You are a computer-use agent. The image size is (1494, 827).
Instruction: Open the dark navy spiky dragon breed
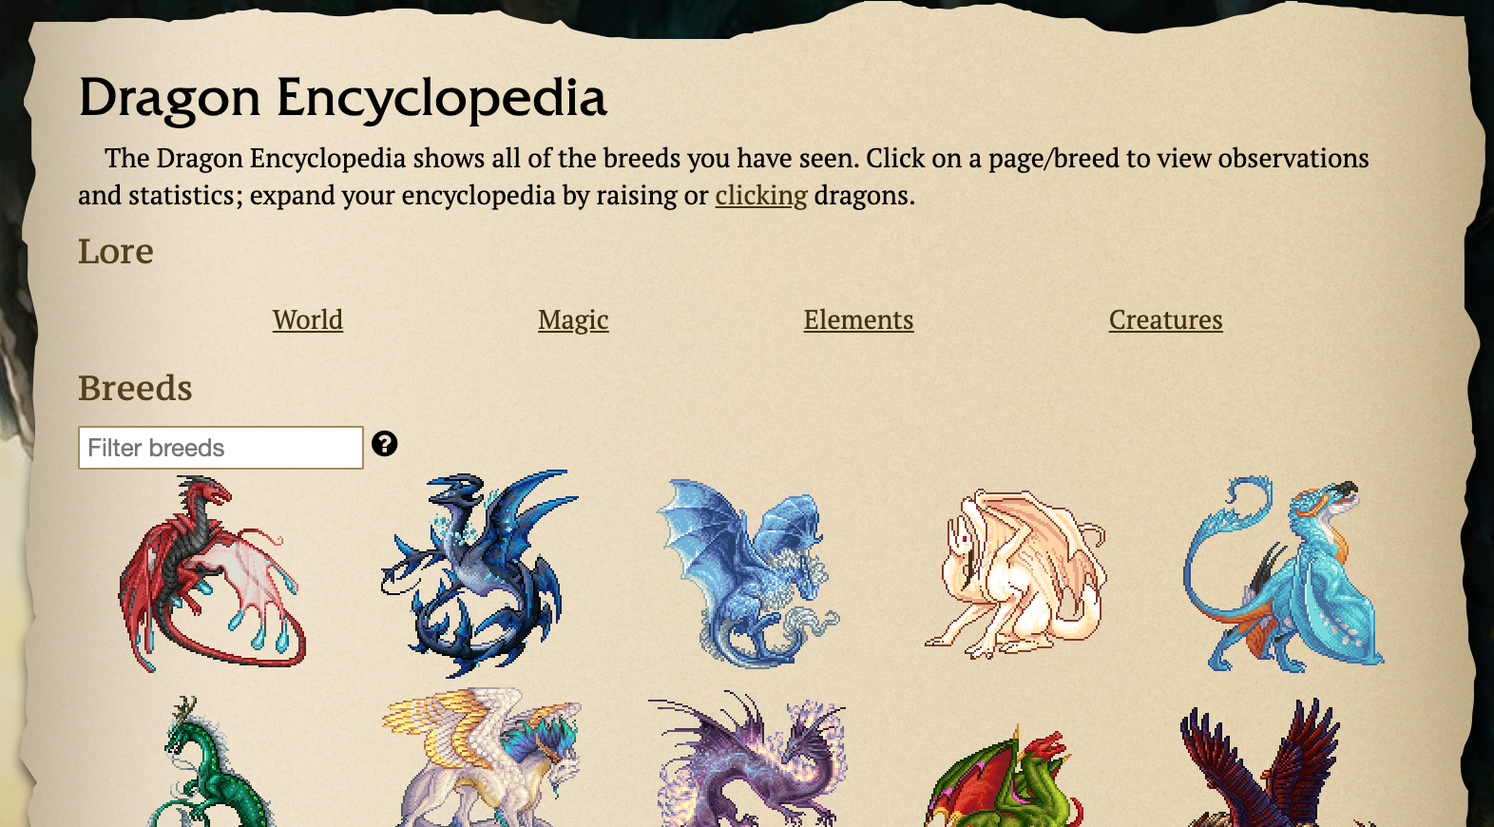pos(479,572)
